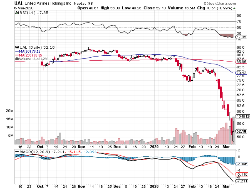Click the Chg +0.51 (+0.99%) value
The width and height of the screenshot is (250, 189).
click(215, 8)
